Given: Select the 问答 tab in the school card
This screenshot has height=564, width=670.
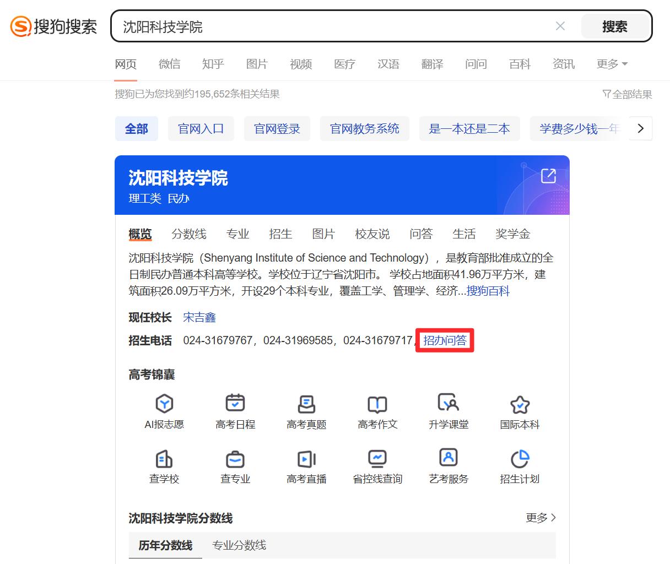Looking at the screenshot, I should coord(421,234).
